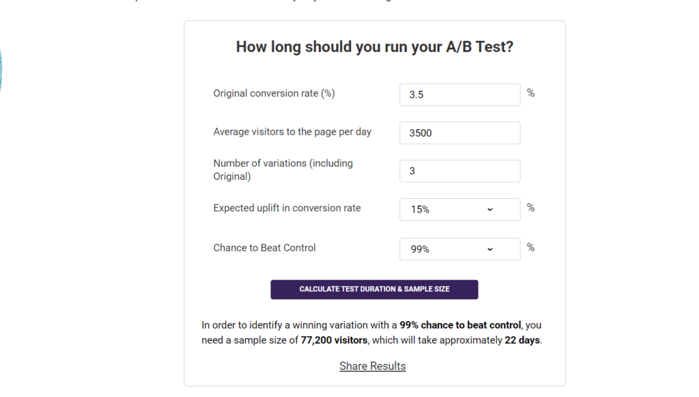Select the value 3500 in the visitors field
This screenshot has width=699, height=397.
click(x=420, y=133)
